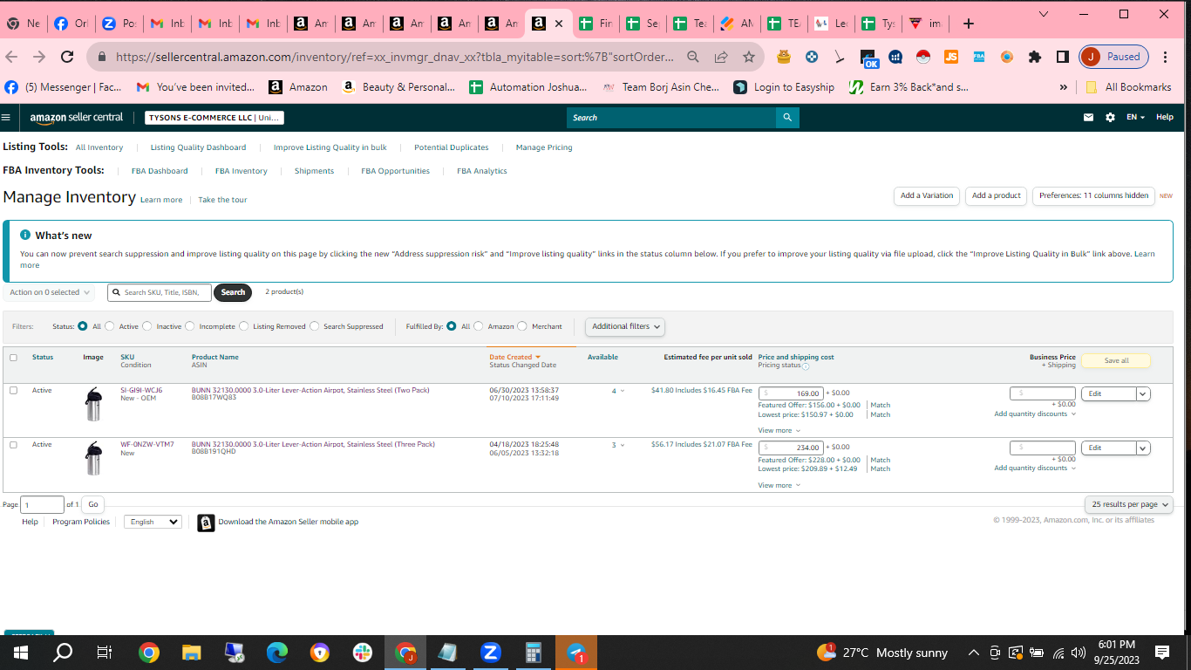The width and height of the screenshot is (1191, 670).
Task: Select the Fulfilled By Merchant radio
Action: (522, 326)
